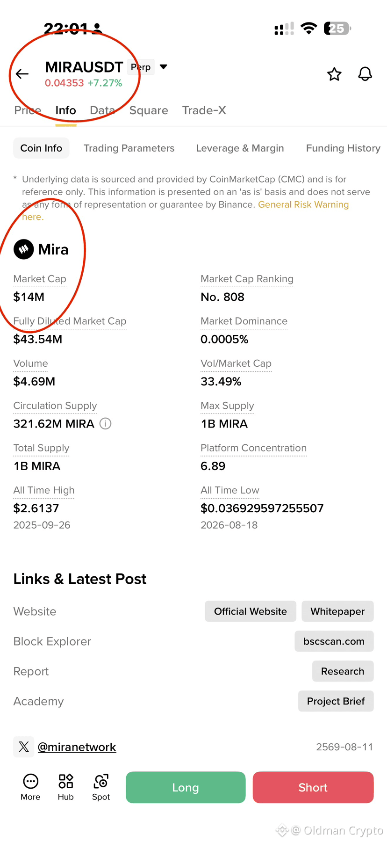387x842 pixels.
Task: Tap the Mira coin logo
Action: pyautogui.click(x=24, y=249)
